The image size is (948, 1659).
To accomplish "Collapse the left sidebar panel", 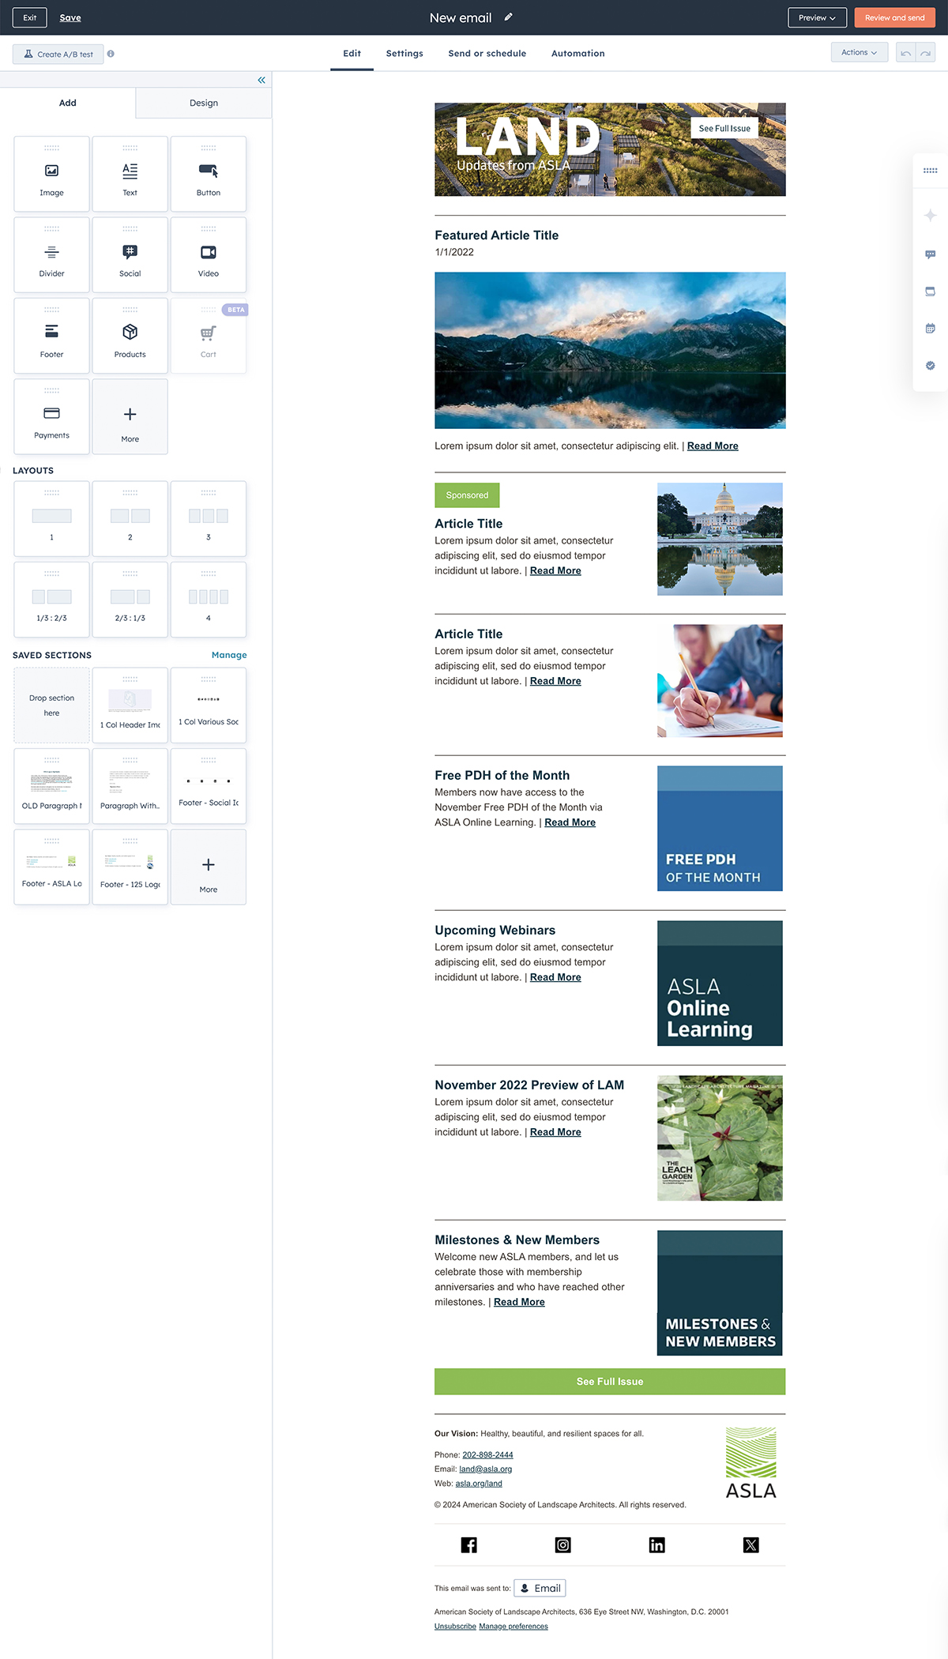I will (261, 80).
